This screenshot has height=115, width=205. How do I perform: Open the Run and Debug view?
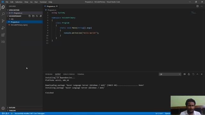click(x=3, y=28)
